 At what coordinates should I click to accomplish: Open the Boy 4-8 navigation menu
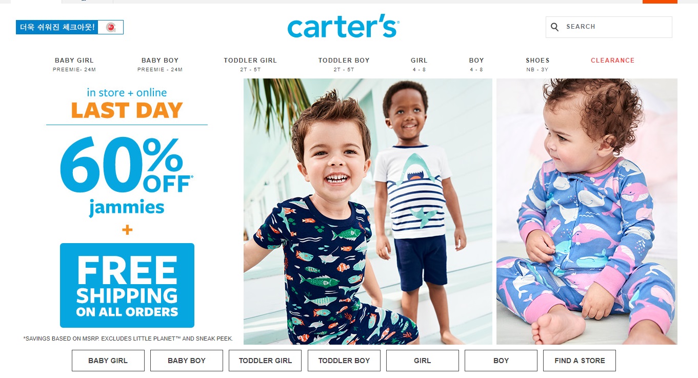click(x=476, y=65)
